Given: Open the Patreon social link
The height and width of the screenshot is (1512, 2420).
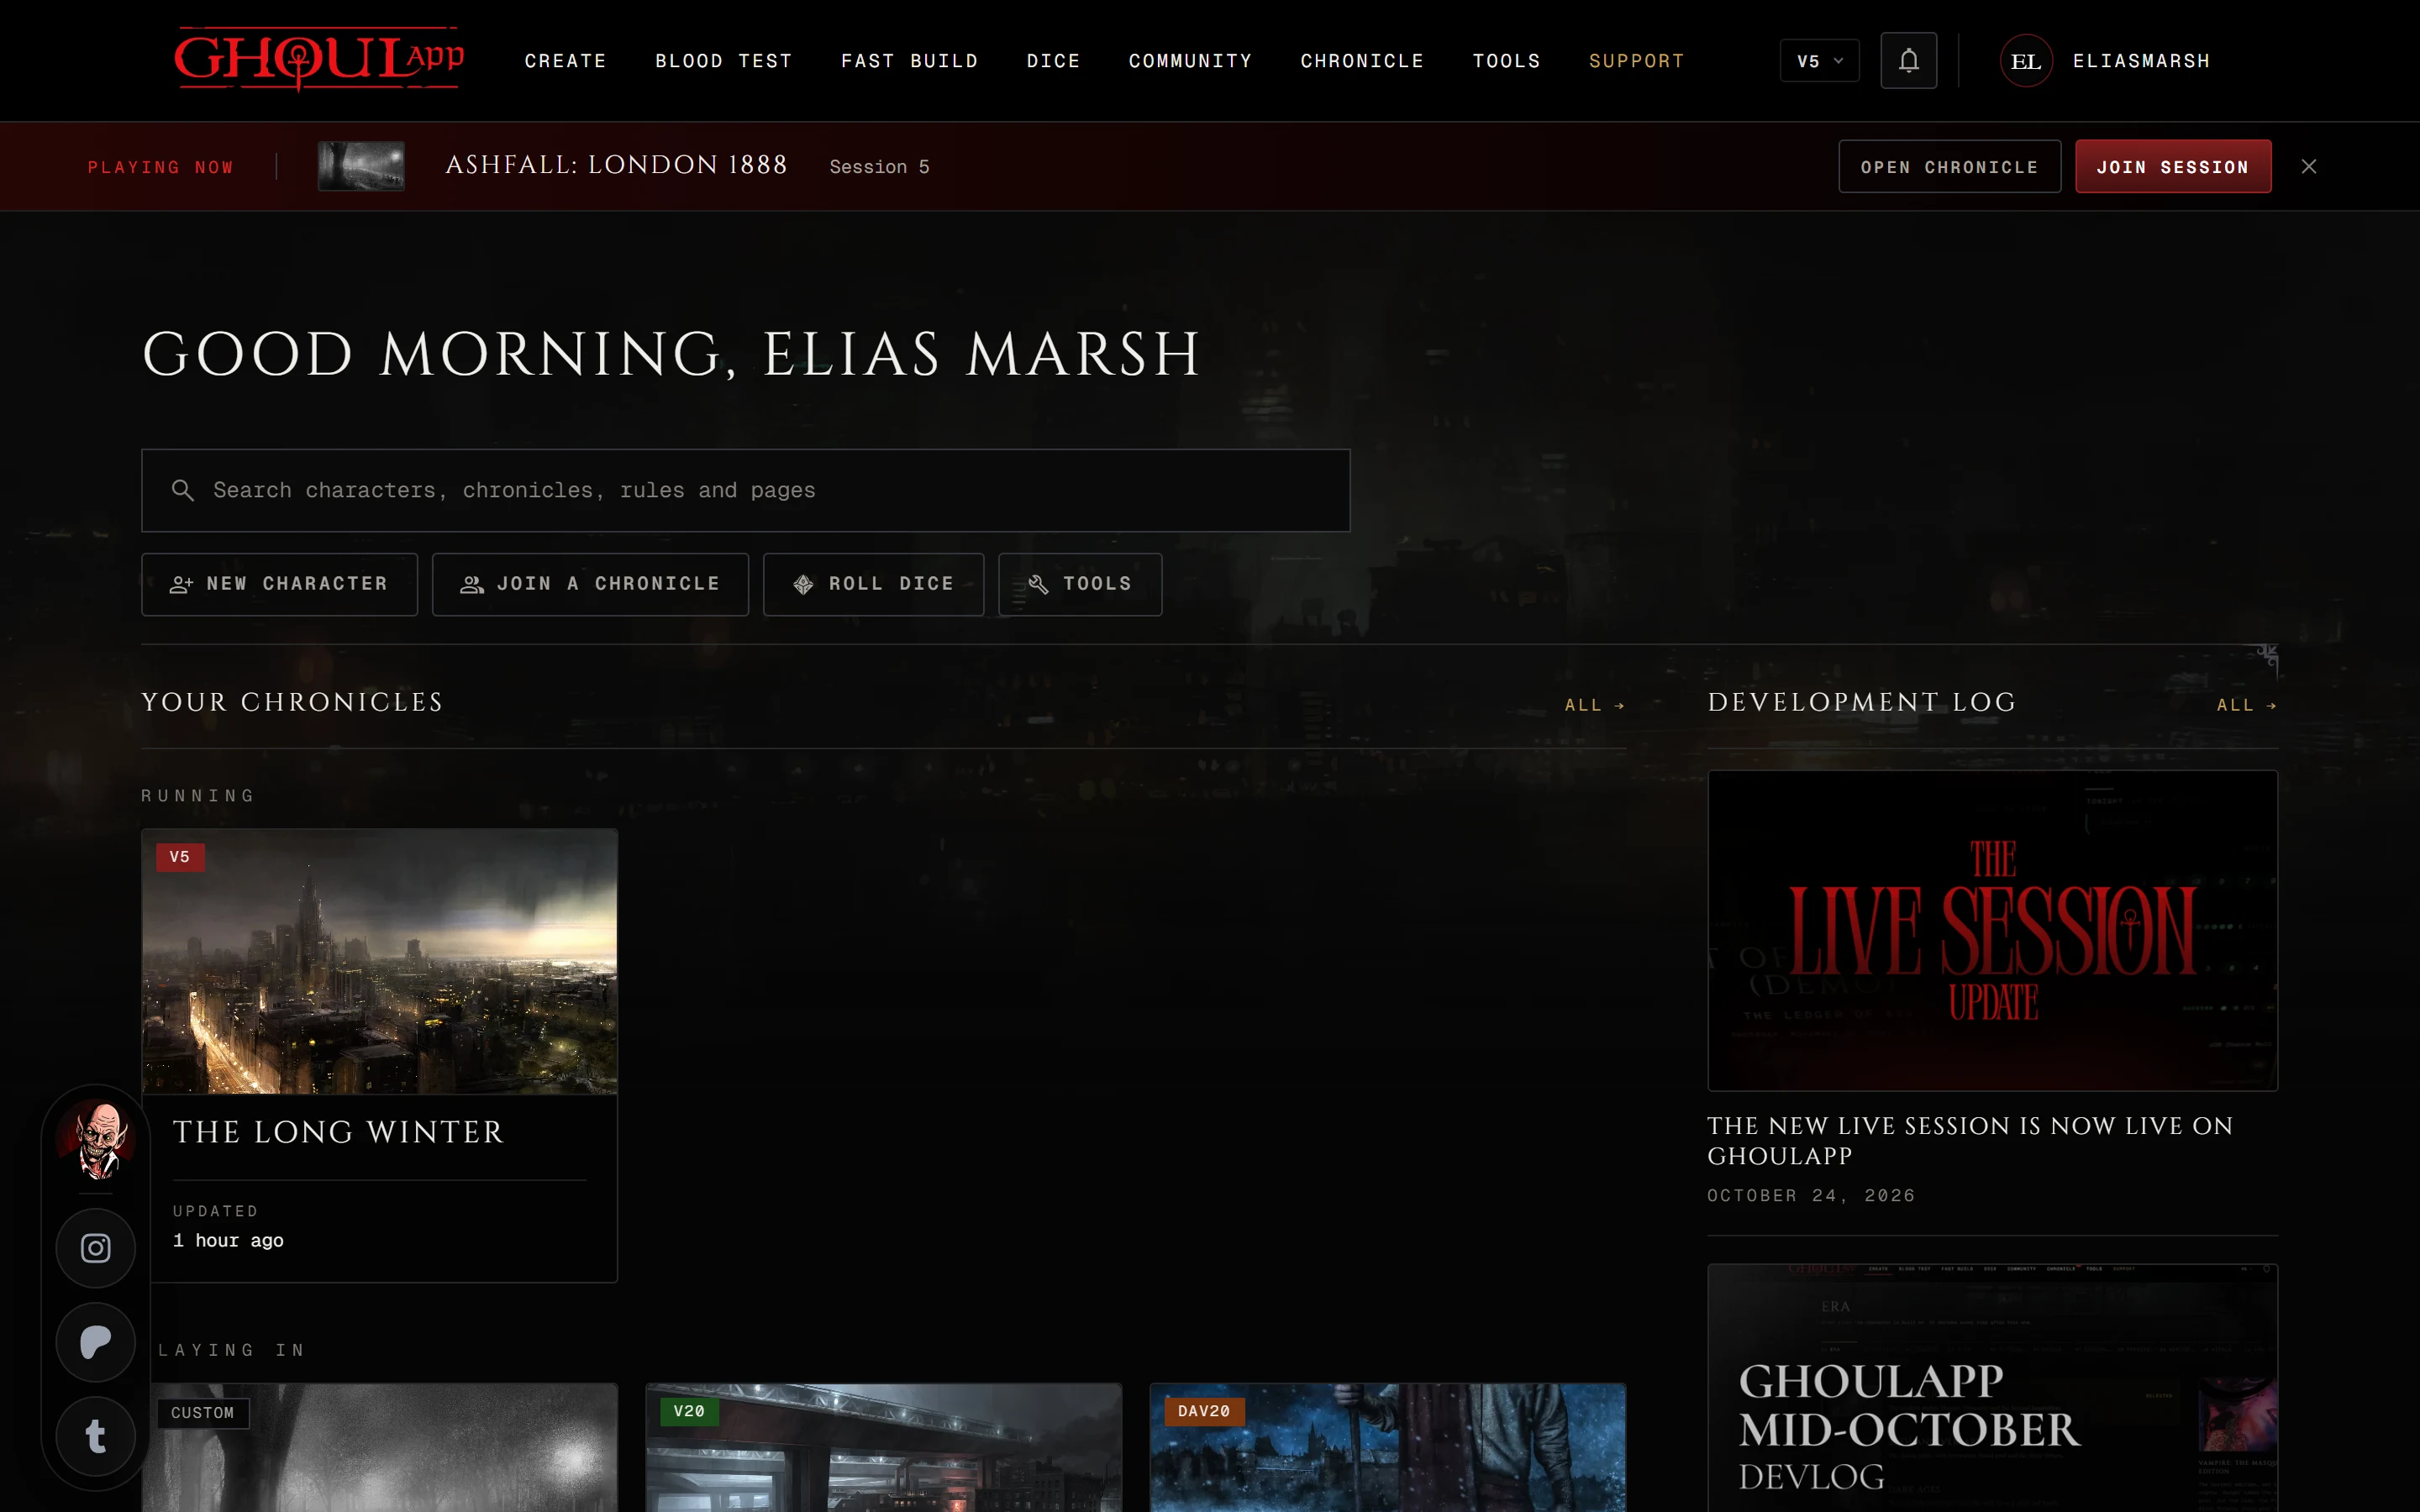Looking at the screenshot, I should (x=96, y=1342).
